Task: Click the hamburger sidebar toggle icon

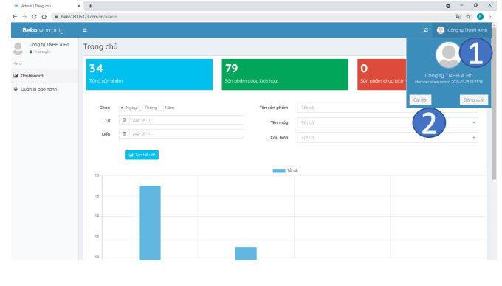Action: coord(84,30)
